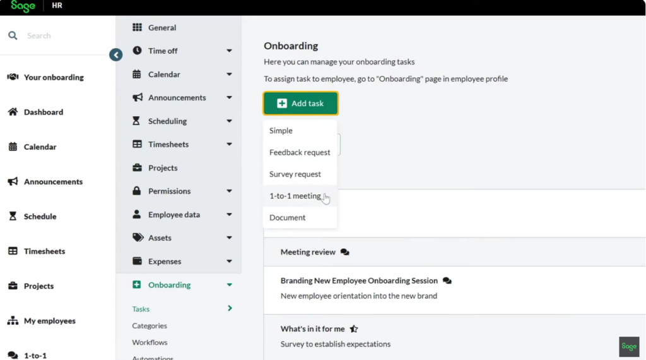The image size is (646, 360).
Task: Expand the Time off dropdown arrow
Action: point(229,51)
